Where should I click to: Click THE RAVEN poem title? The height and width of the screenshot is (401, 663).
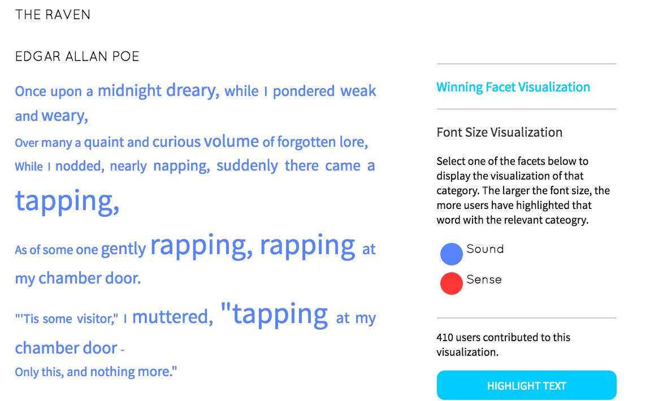[x=53, y=15]
